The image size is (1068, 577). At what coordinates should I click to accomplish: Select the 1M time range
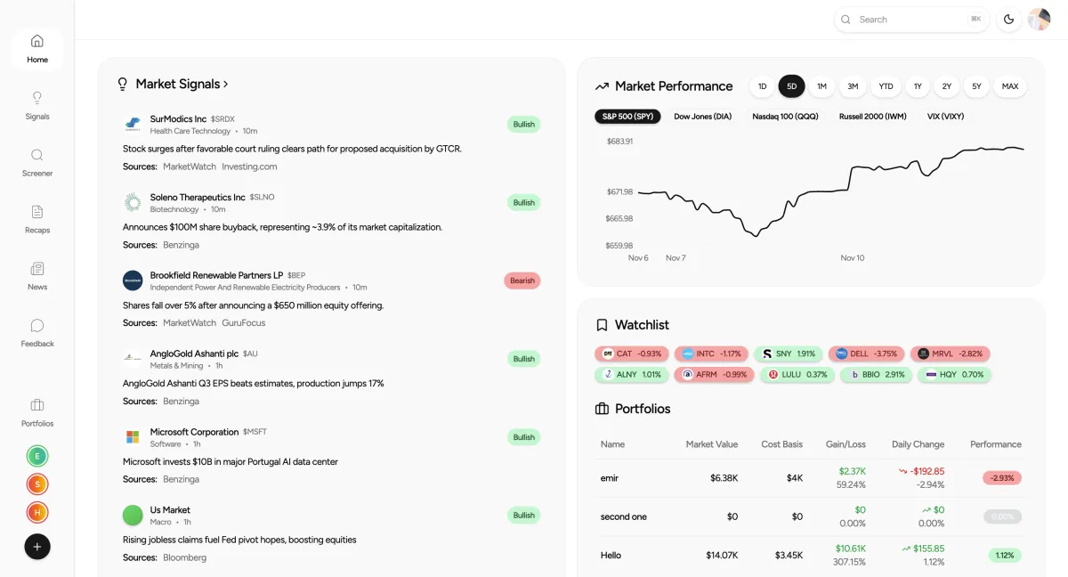click(821, 86)
